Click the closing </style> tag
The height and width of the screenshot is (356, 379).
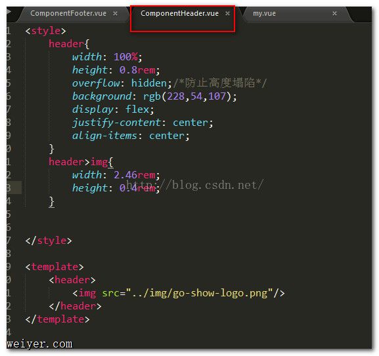point(49,241)
